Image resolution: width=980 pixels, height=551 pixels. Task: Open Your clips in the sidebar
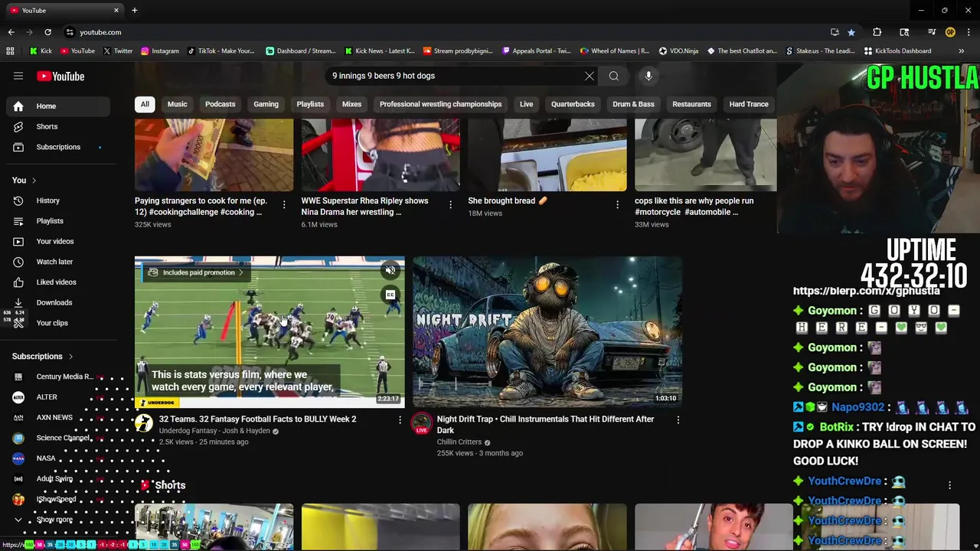(60, 323)
